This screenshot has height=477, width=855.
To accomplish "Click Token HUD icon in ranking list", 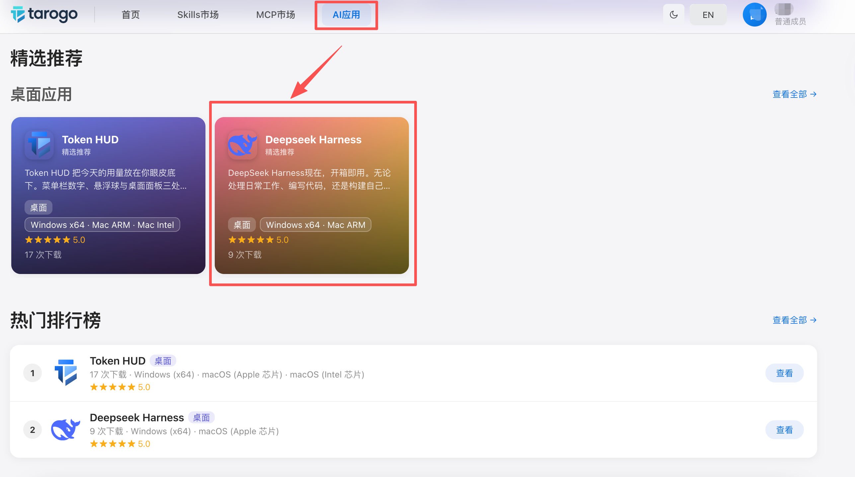I will coord(66,373).
